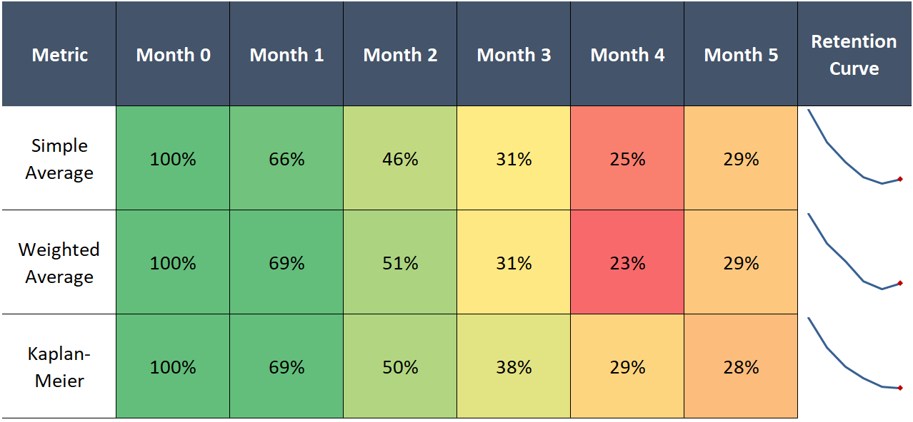Click Kaplan-Meier Month 0 cell 100%
This screenshot has width=913, height=422.
click(173, 367)
